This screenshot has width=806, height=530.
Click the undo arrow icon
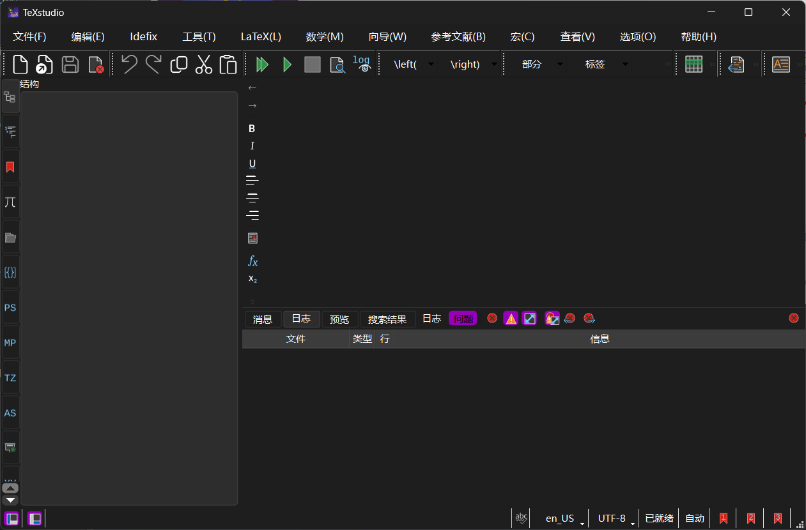coord(129,64)
